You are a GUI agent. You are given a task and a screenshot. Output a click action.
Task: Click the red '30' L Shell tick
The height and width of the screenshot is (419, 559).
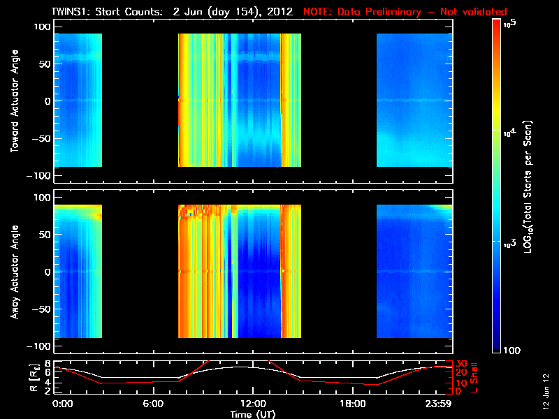[461, 364]
